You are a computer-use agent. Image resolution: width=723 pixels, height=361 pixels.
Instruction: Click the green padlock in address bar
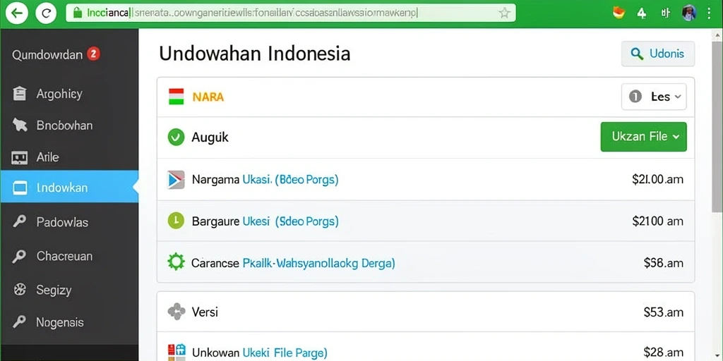coord(78,13)
